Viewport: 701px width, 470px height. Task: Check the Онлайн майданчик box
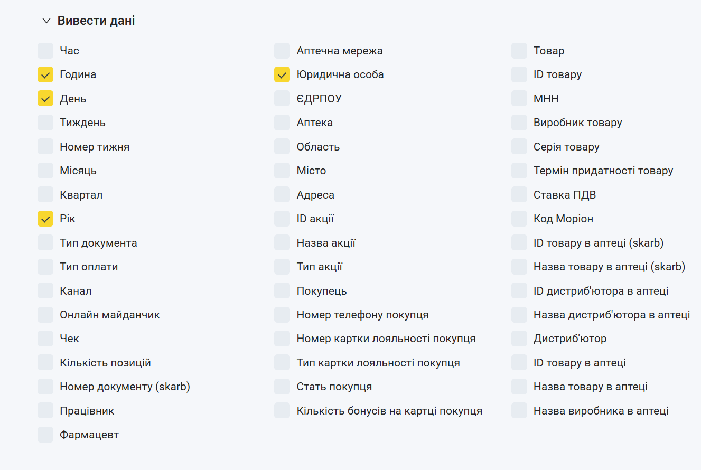(x=45, y=315)
